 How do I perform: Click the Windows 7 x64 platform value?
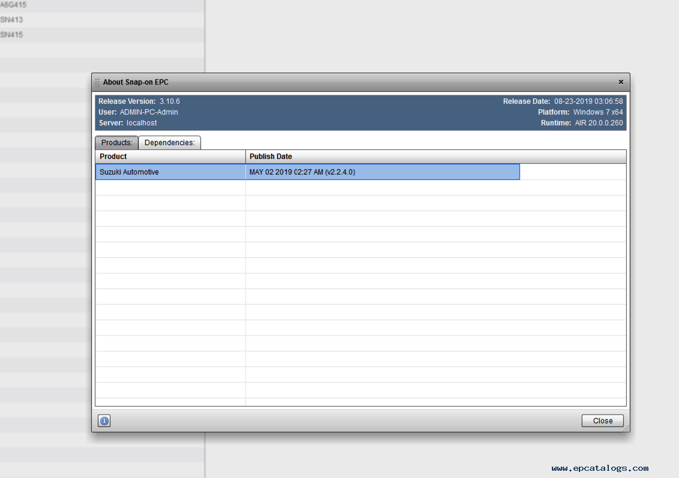(598, 112)
